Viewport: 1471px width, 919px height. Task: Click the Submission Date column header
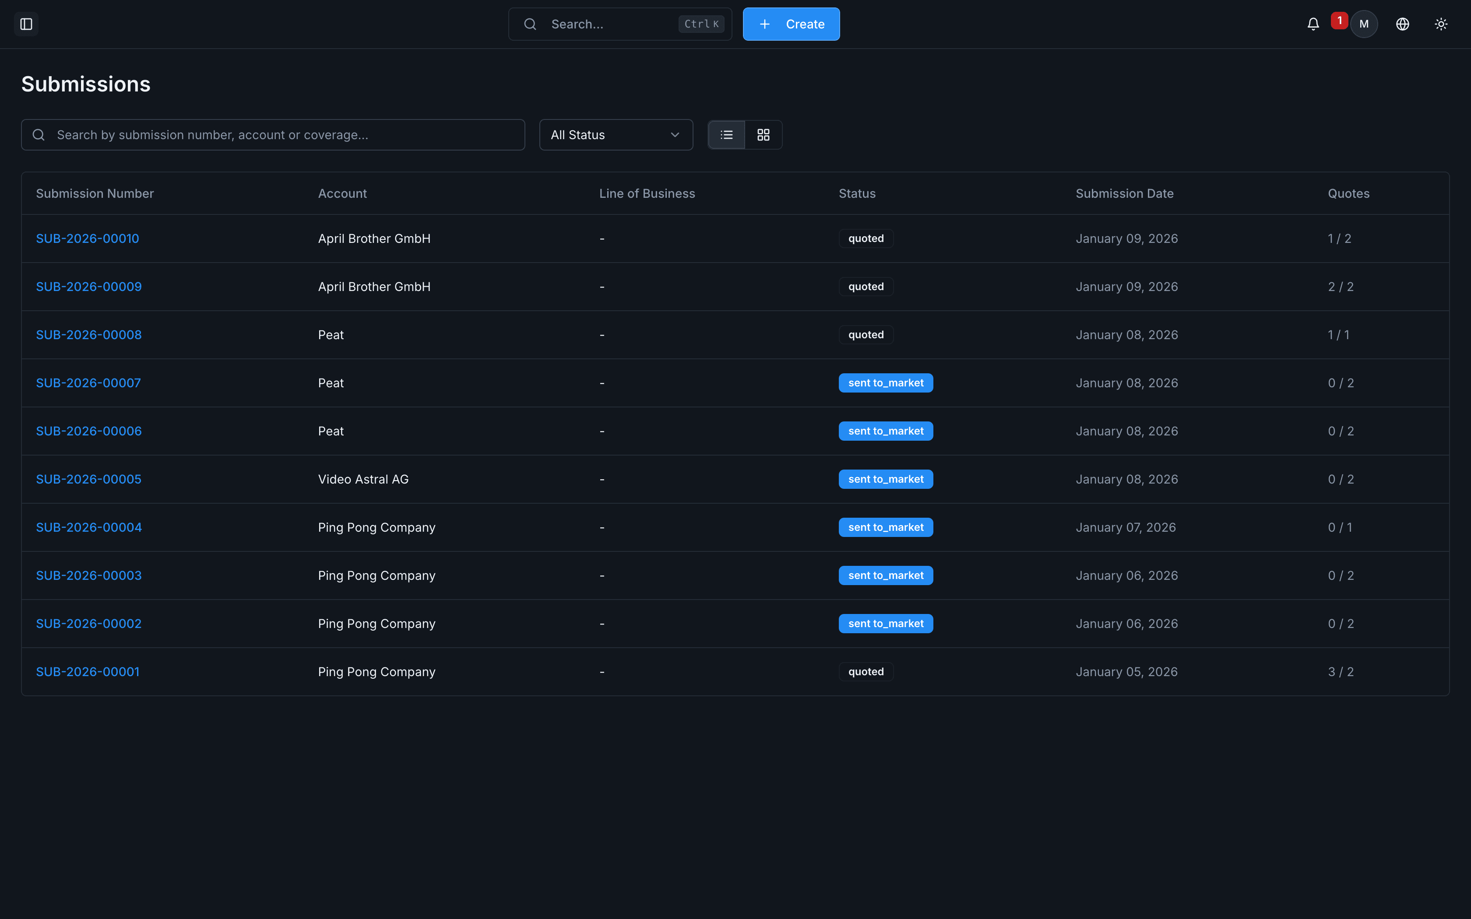pyautogui.click(x=1125, y=194)
